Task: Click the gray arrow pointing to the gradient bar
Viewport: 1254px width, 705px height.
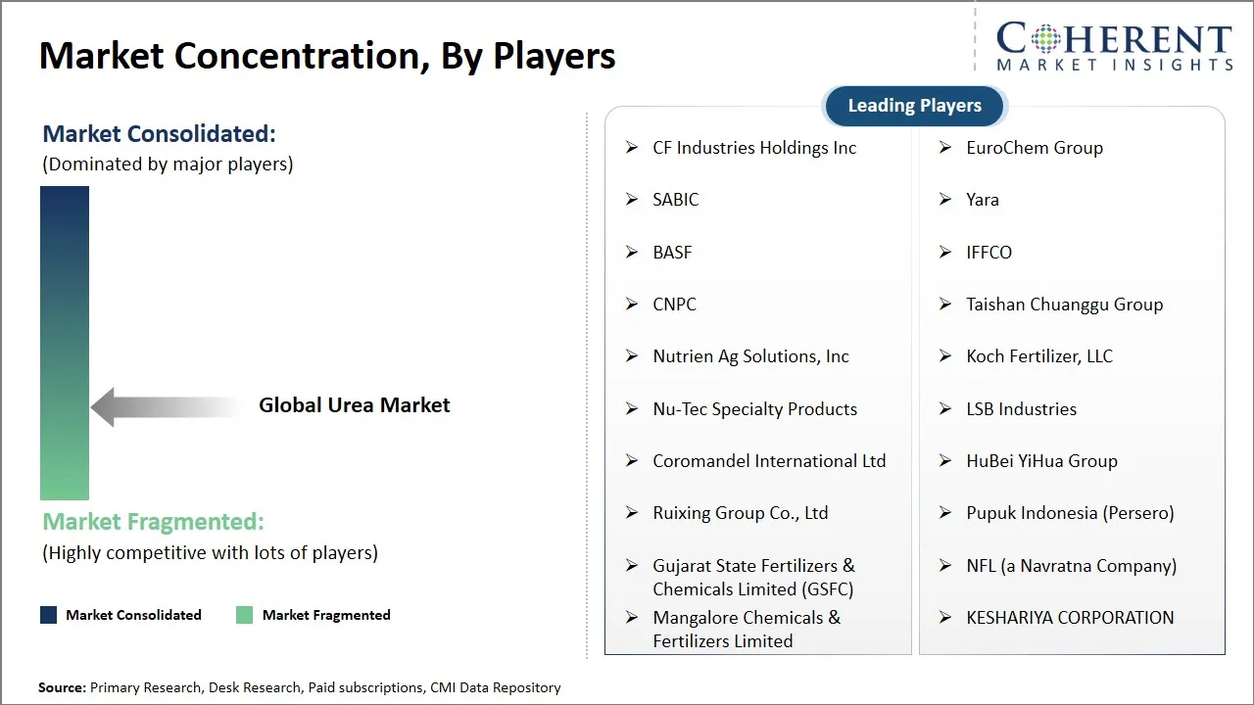Action: pyautogui.click(x=167, y=406)
